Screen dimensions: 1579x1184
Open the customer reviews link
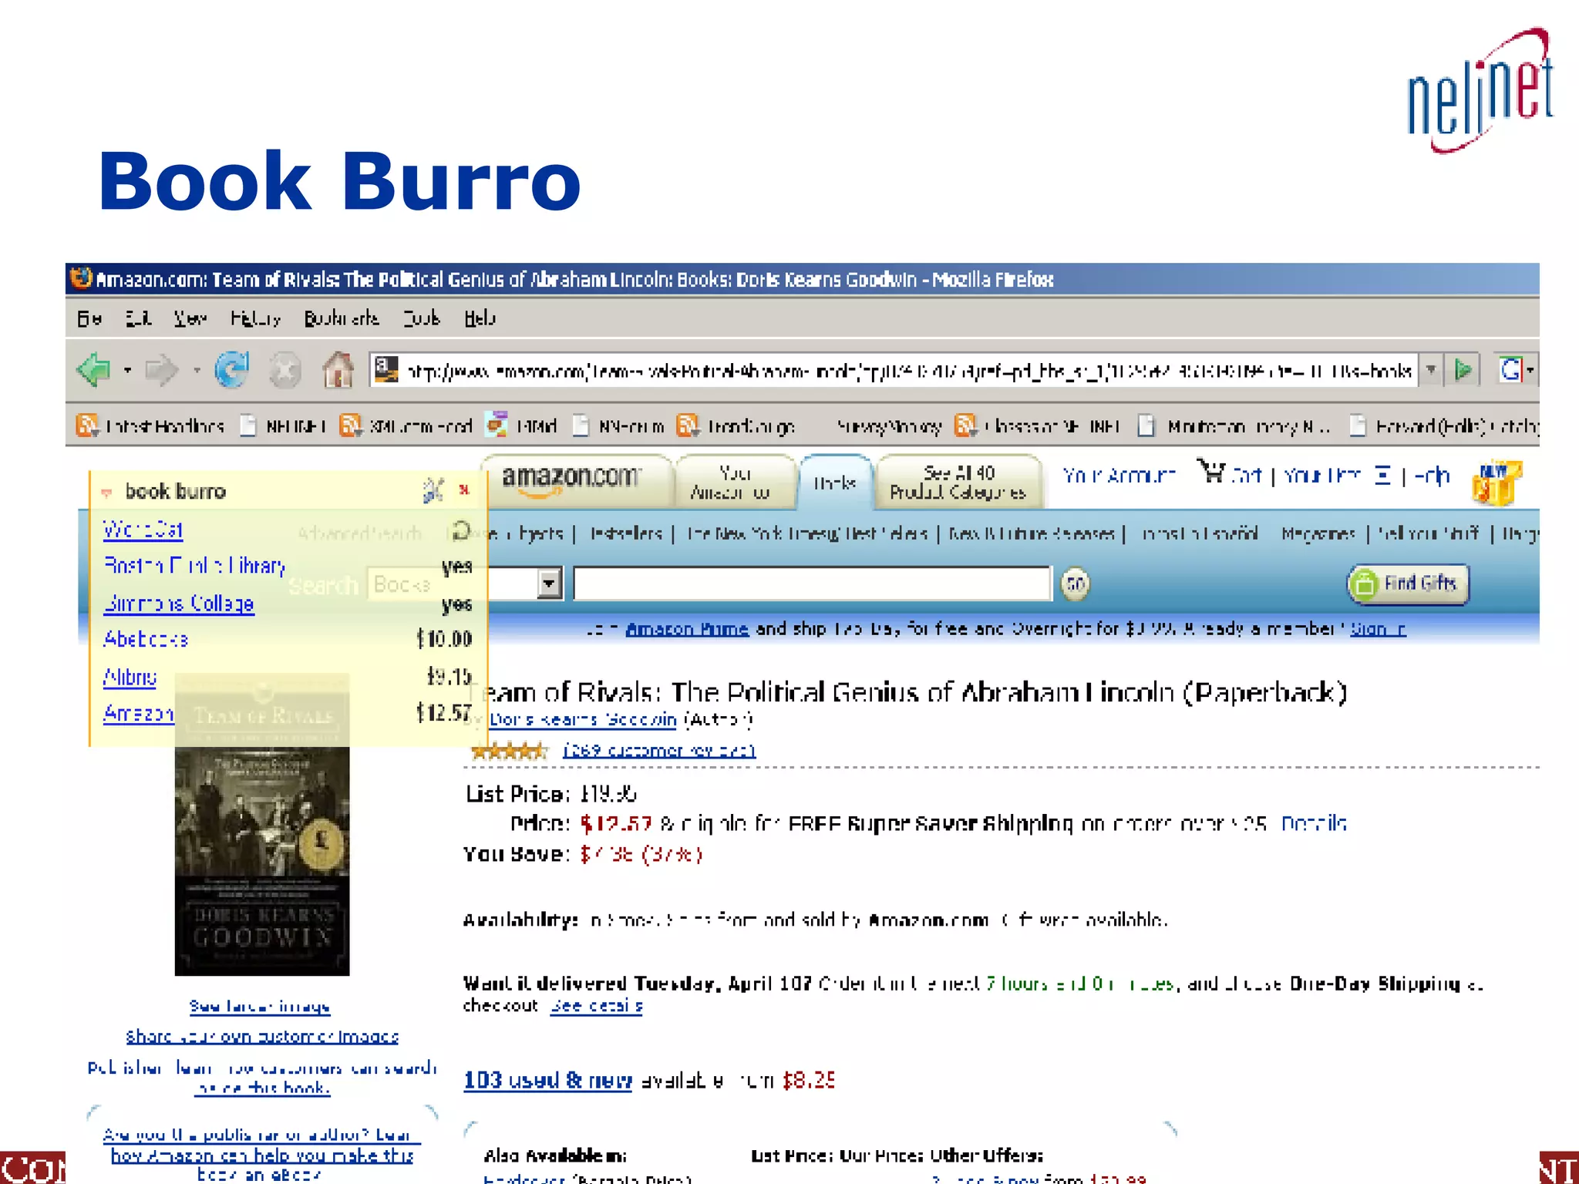(x=659, y=750)
